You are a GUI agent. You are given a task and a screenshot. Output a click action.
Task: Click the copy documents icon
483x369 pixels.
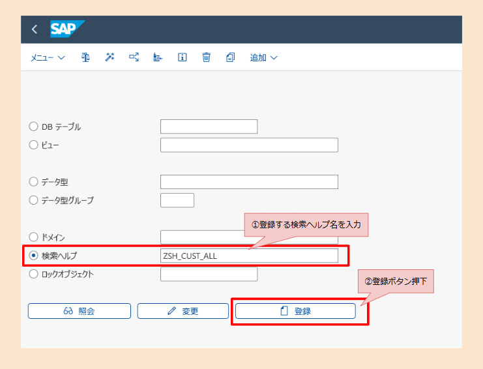point(230,57)
